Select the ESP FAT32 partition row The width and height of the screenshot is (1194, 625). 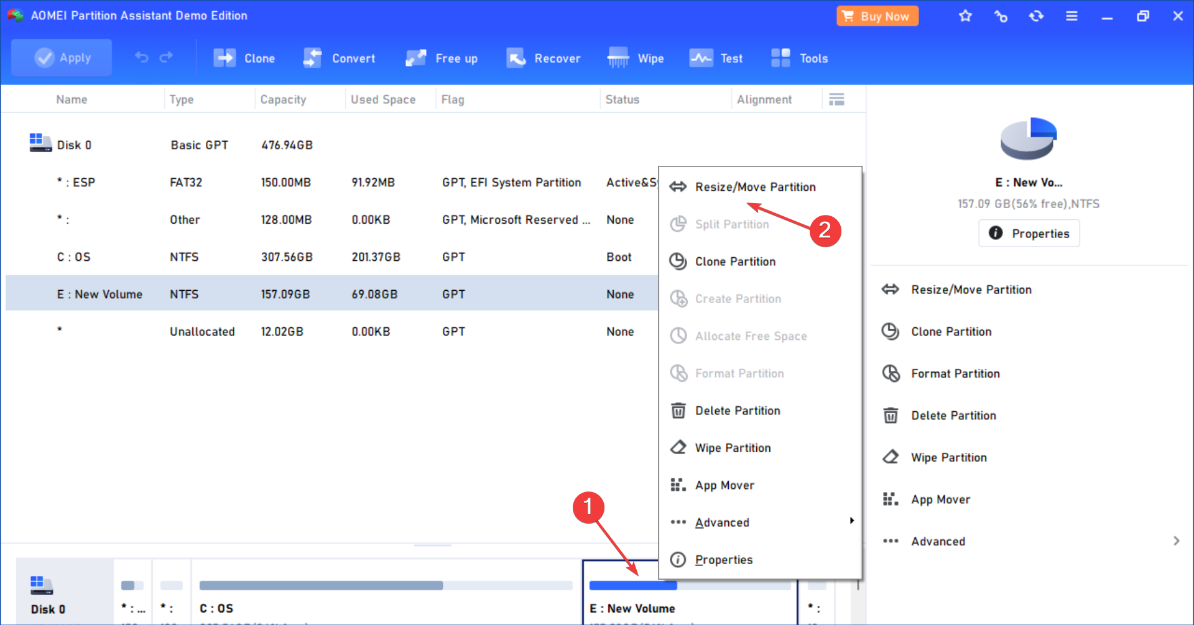click(332, 182)
